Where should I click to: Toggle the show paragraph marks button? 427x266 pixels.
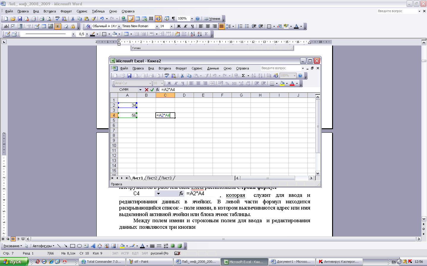[173, 19]
